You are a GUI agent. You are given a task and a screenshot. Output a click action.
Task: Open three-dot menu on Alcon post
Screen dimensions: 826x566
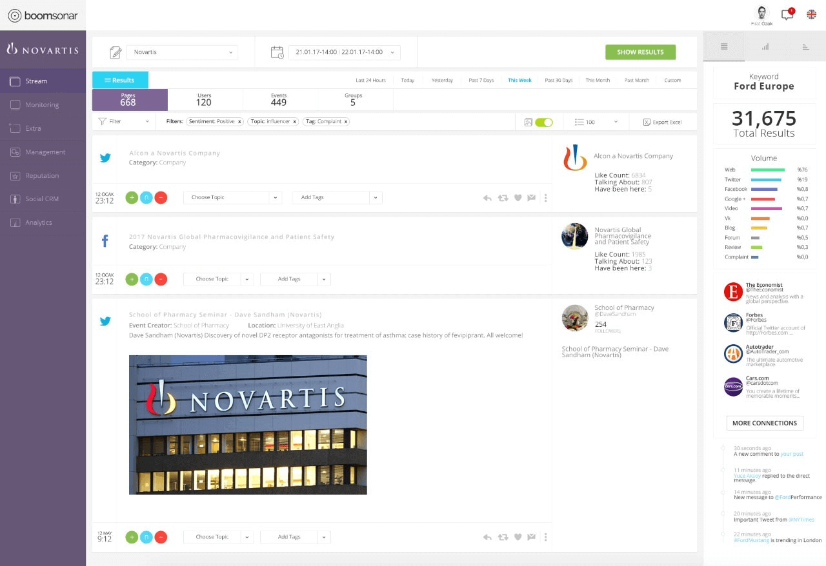(x=546, y=198)
